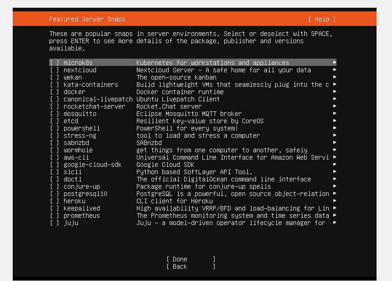Toggle the nextcloud checkbox
This screenshot has height=281, width=392.
[x=55, y=70]
